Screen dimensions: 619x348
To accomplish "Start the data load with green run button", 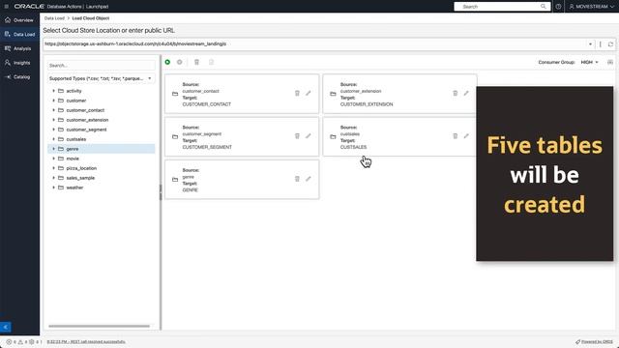I will pyautogui.click(x=167, y=62).
